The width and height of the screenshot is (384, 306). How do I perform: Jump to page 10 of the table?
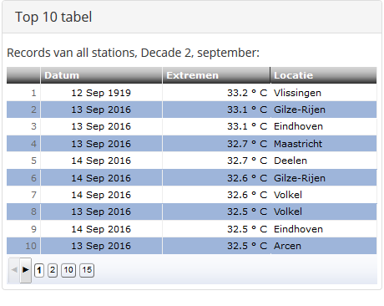click(x=68, y=270)
